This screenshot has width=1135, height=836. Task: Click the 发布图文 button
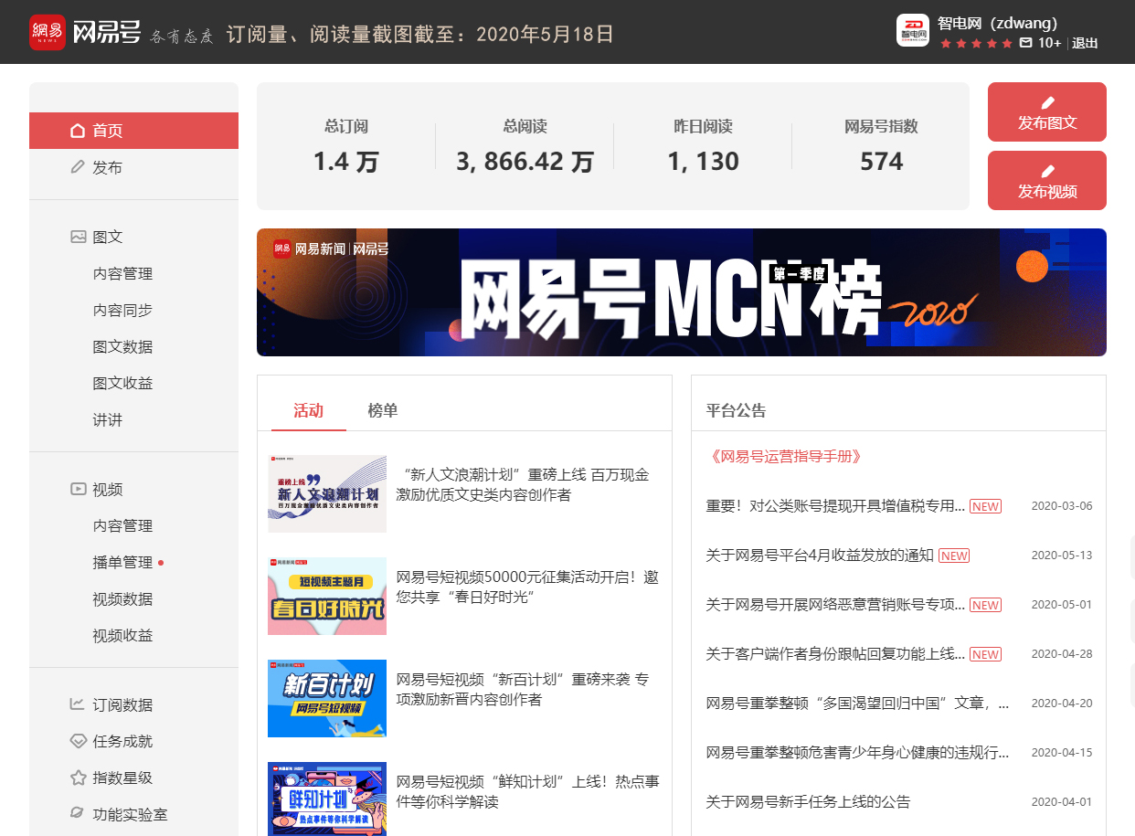(1047, 111)
